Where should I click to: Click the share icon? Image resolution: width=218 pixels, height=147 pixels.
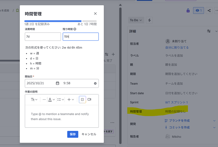pos(209,10)
